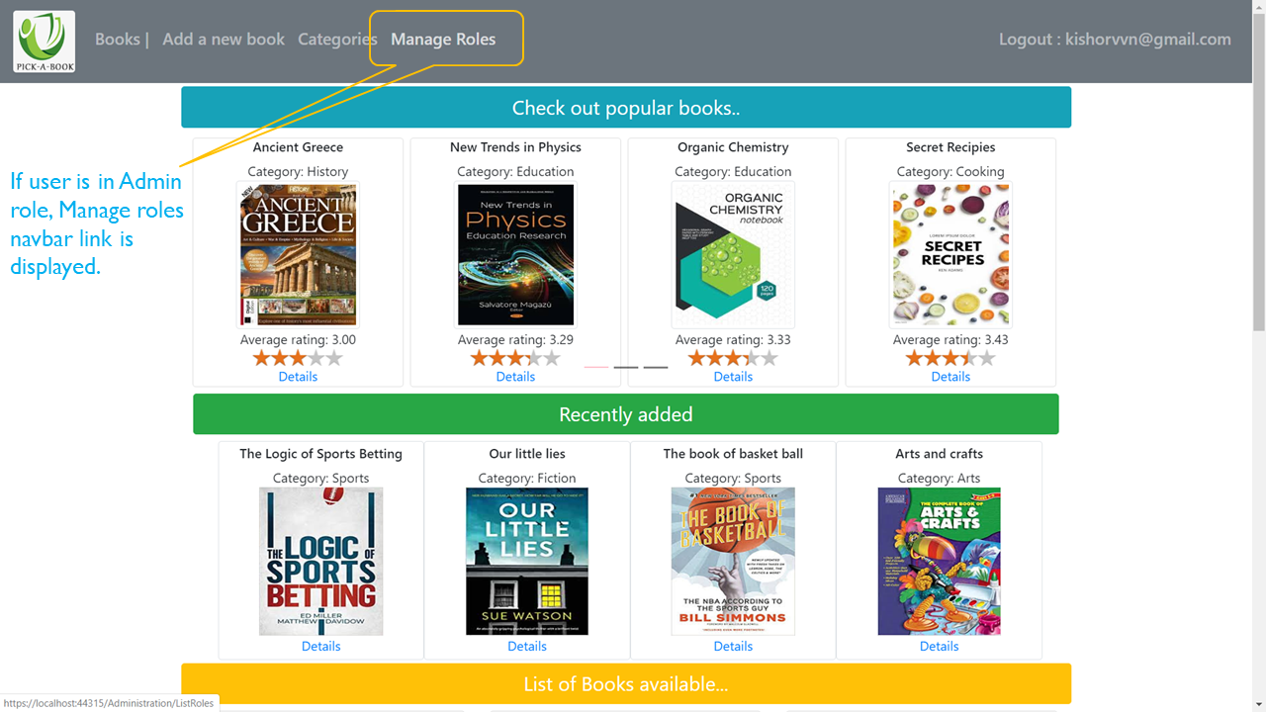Image resolution: width=1266 pixels, height=712 pixels.
Task: View Details of Our little lies
Action: [x=527, y=647]
